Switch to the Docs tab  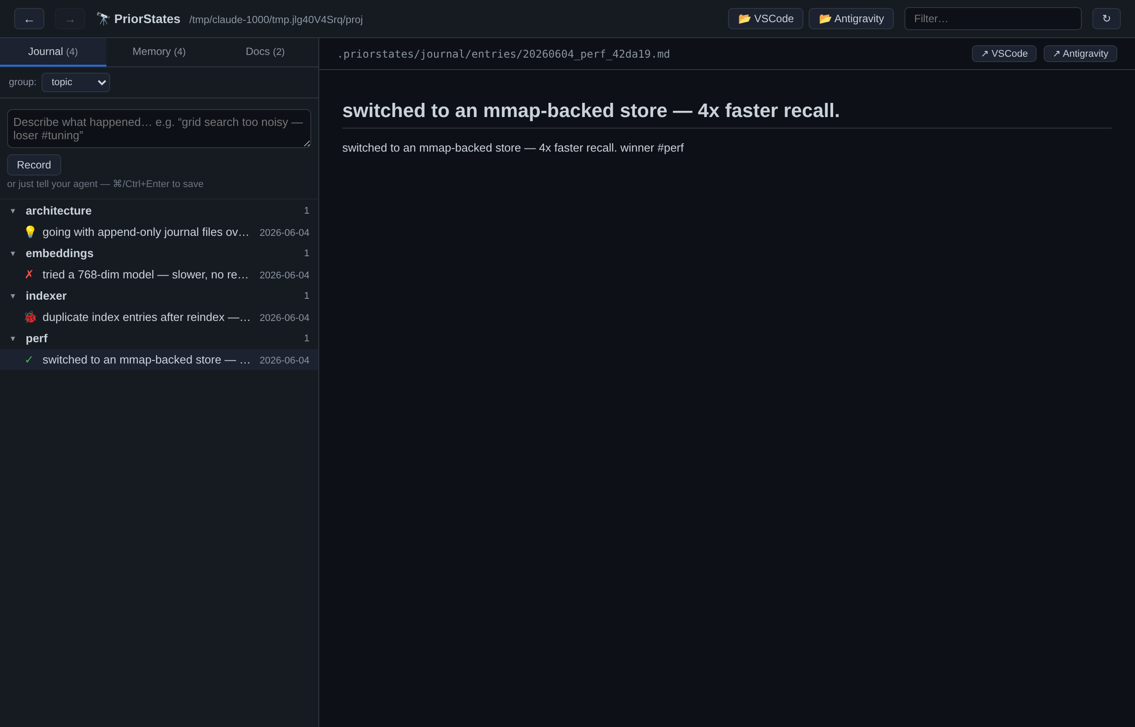(265, 51)
